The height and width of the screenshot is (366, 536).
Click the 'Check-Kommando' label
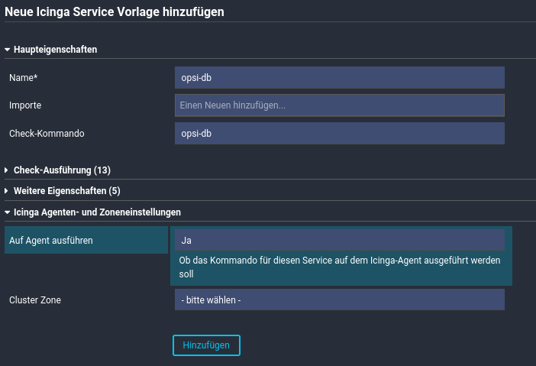pos(47,134)
